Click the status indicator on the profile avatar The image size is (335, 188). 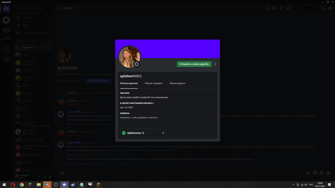point(136,64)
